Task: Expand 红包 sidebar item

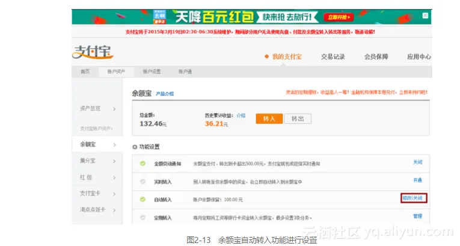Action: (114, 177)
